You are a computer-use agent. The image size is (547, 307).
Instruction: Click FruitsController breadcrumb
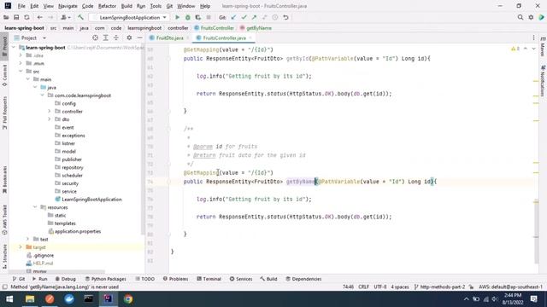coord(214,28)
